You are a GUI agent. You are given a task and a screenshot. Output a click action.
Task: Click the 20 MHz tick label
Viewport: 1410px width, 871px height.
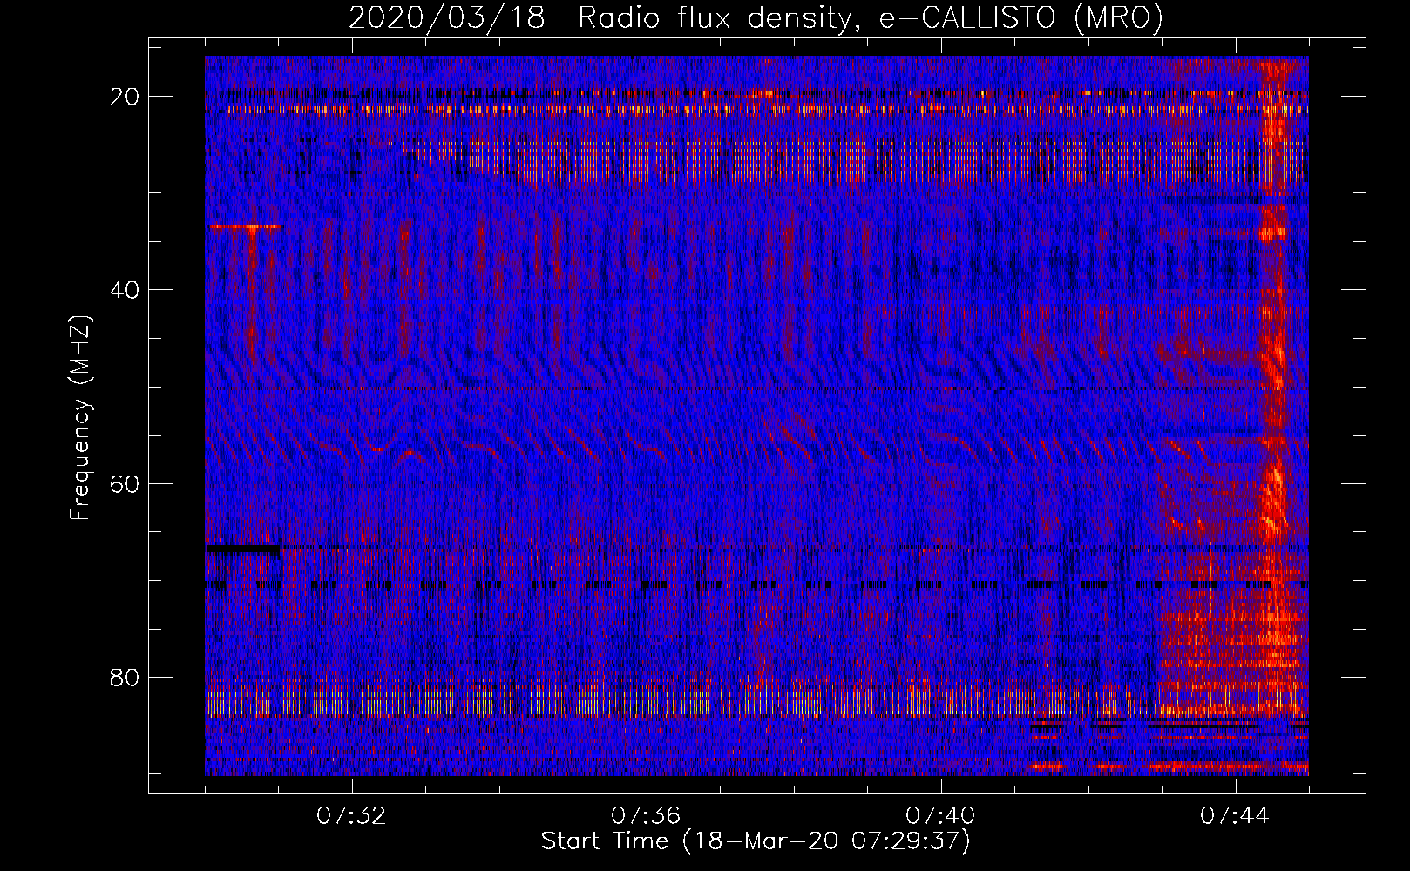tap(125, 97)
